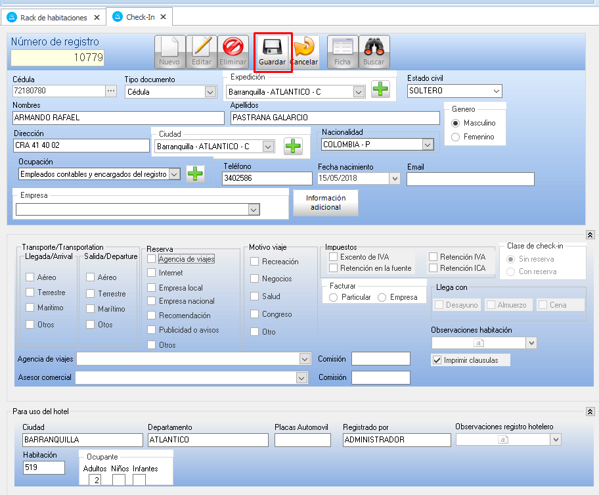Enable Excento de IVA checkbox
The width and height of the screenshot is (599, 495).
point(334,257)
